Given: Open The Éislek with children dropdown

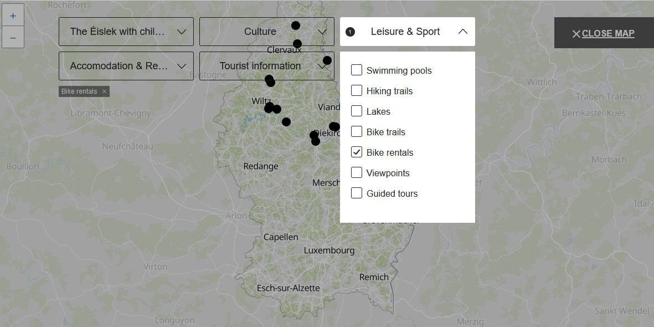Looking at the screenshot, I should click(x=126, y=32).
